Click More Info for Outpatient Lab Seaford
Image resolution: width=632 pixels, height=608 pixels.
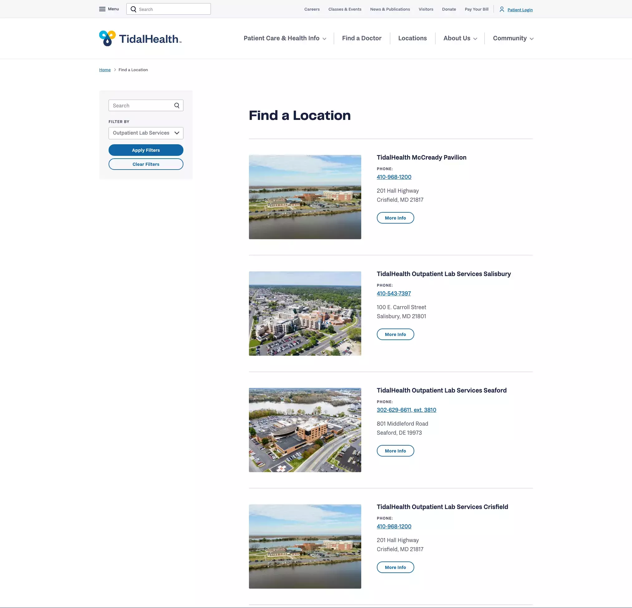pos(395,451)
